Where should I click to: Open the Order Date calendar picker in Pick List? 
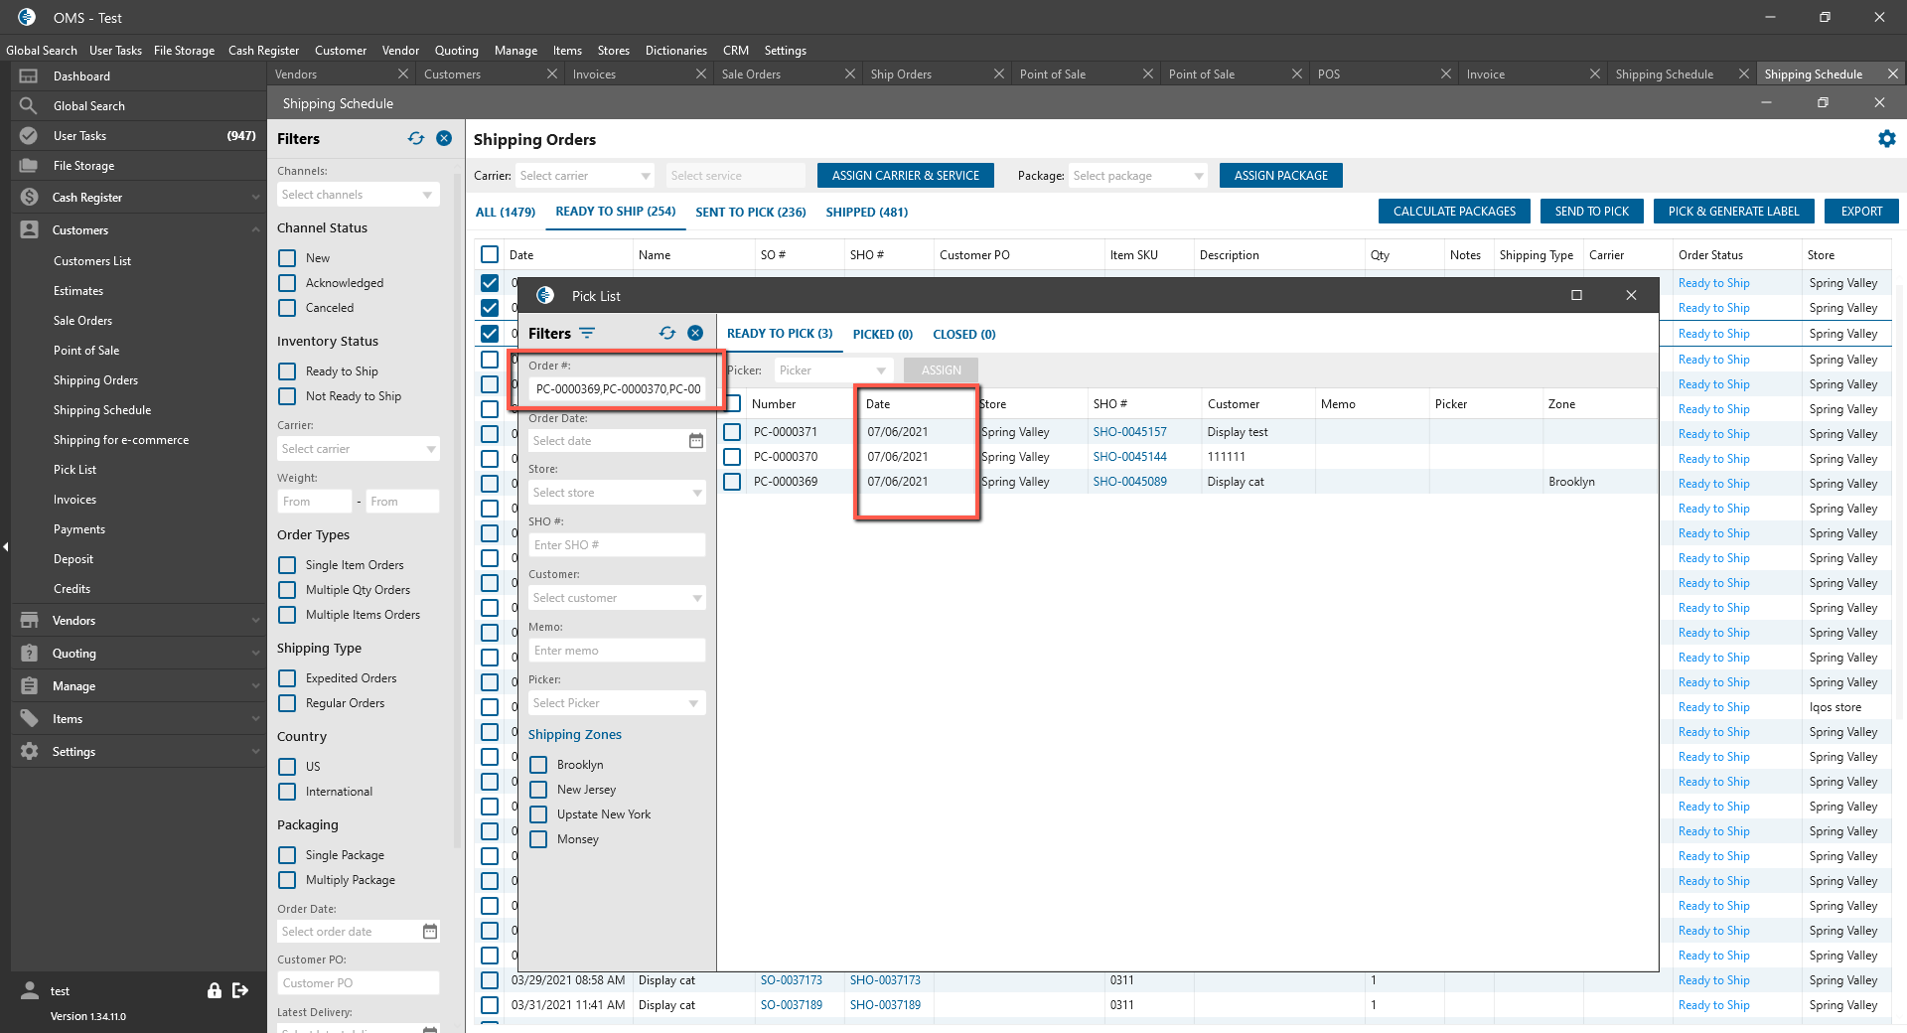click(x=696, y=441)
